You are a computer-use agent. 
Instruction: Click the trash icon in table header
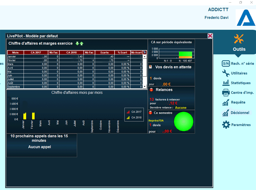click(x=145, y=52)
